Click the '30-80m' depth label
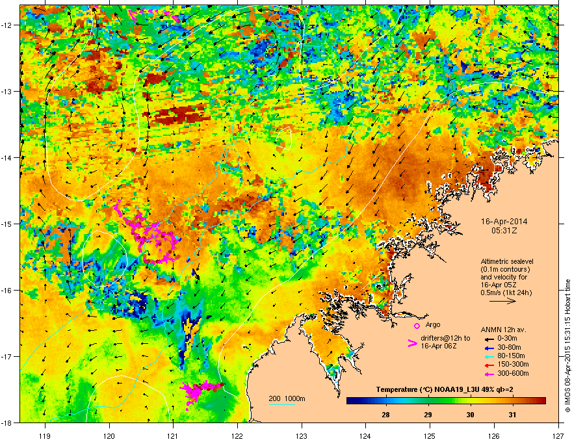Viewport: 572px width, 442px height. (509, 348)
